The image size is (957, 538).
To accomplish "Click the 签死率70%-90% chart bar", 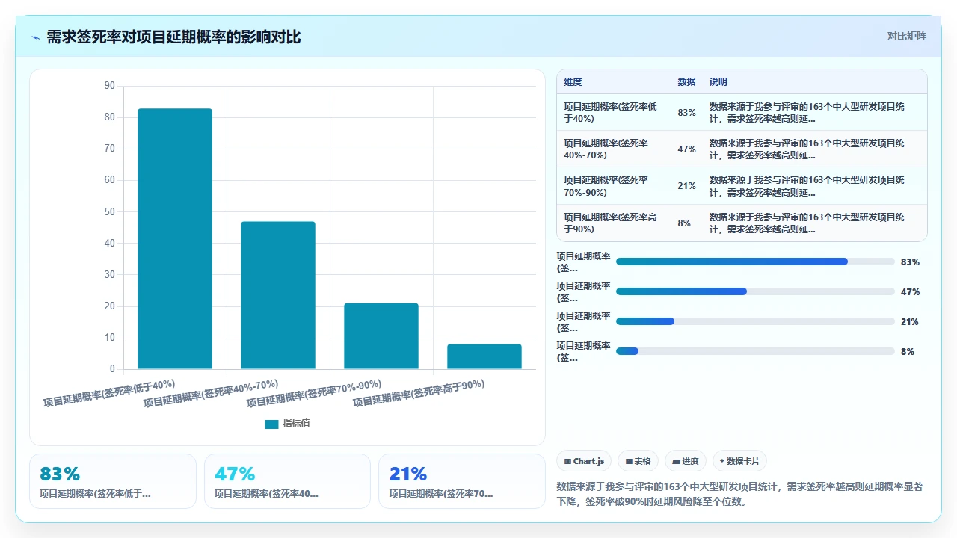I will (381, 336).
